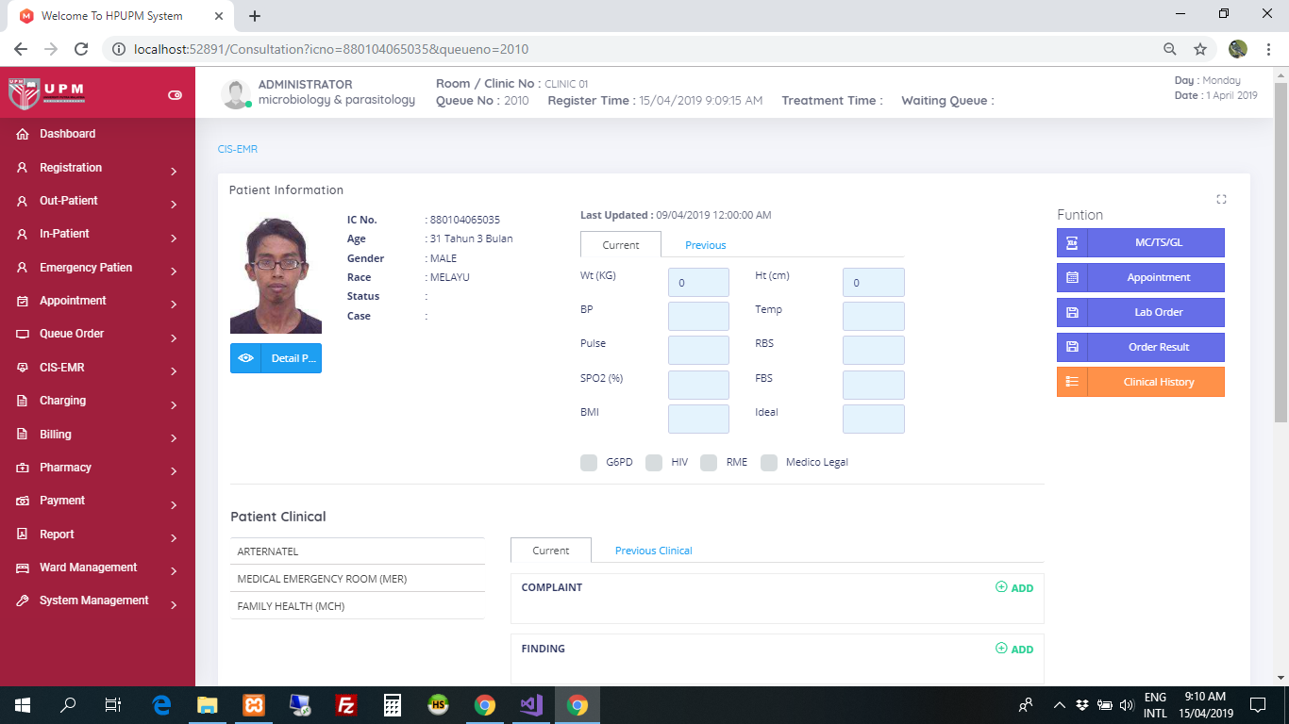Expand the CIS-EMR menu chevron
Image resolution: width=1289 pixels, height=724 pixels.
pos(174,370)
